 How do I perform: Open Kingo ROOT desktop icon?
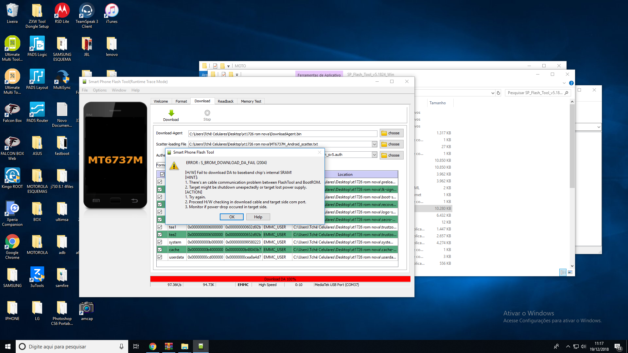pos(12,178)
